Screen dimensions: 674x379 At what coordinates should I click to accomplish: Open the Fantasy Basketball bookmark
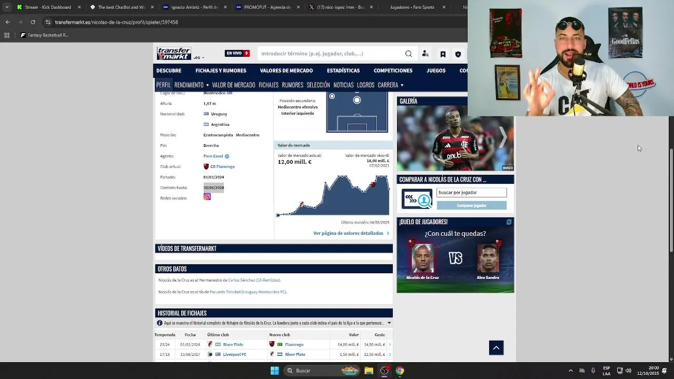[44, 35]
